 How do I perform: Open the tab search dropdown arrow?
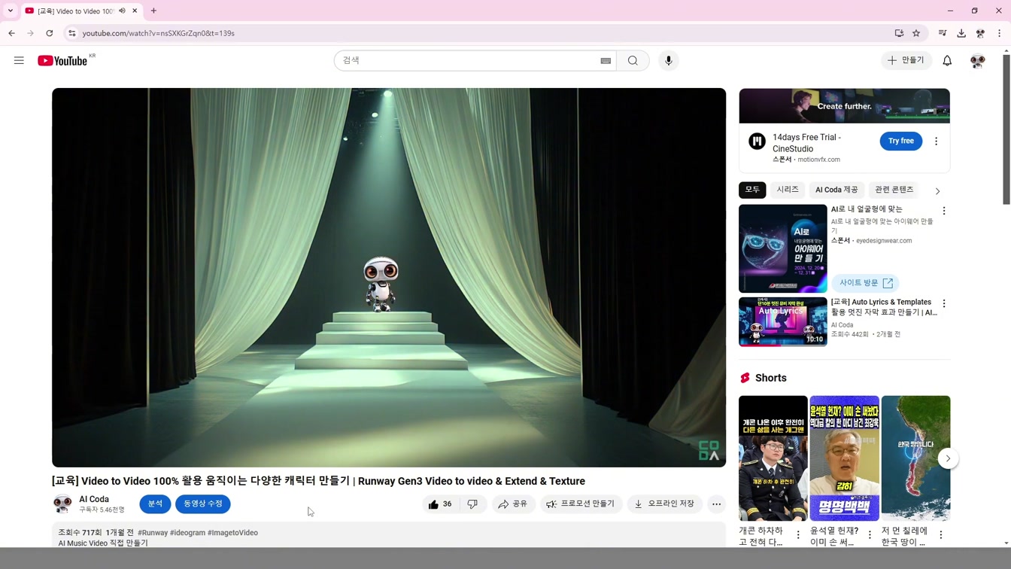11,11
